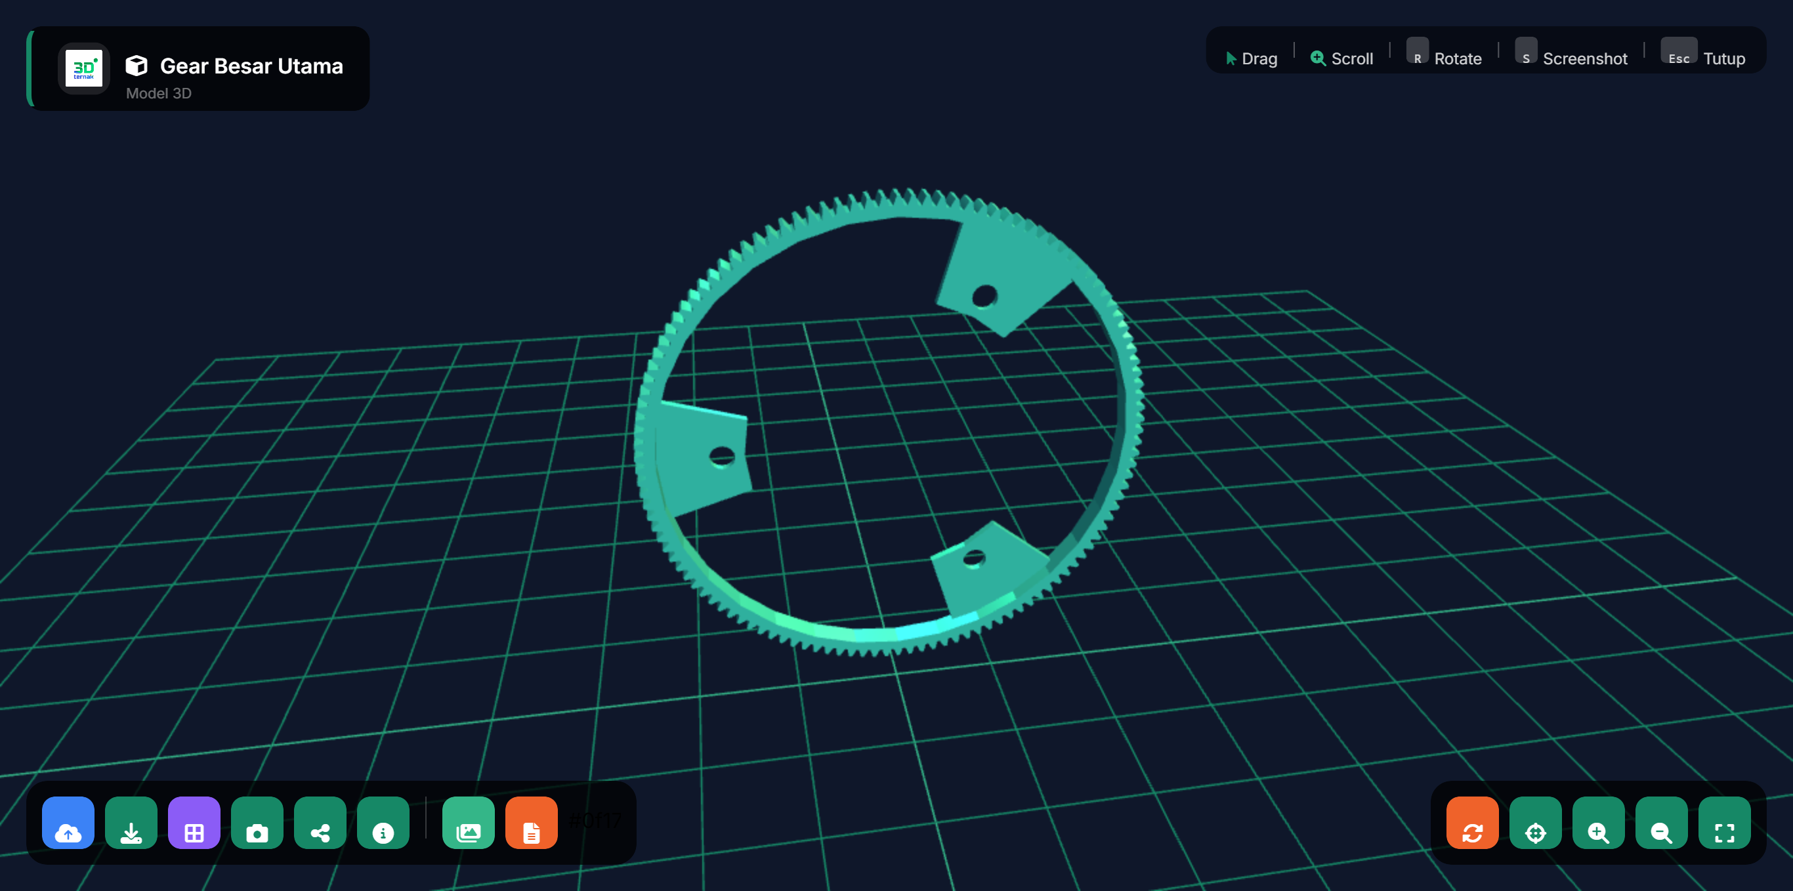Recenter view with the crosshair button

tap(1536, 823)
